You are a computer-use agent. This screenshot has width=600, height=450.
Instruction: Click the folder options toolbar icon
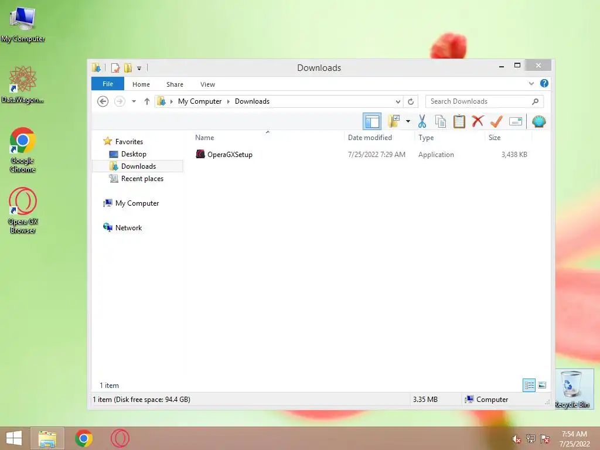394,121
